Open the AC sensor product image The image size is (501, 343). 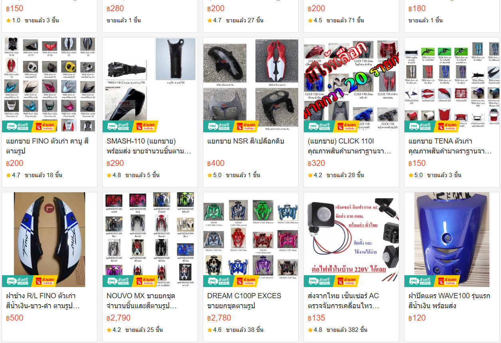point(351,239)
